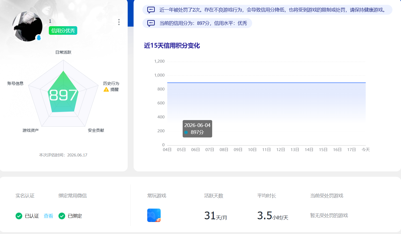The width and height of the screenshot is (401, 234).
Task: Click the 当前的信用分为: 897分 message
Action: [x=203, y=23]
